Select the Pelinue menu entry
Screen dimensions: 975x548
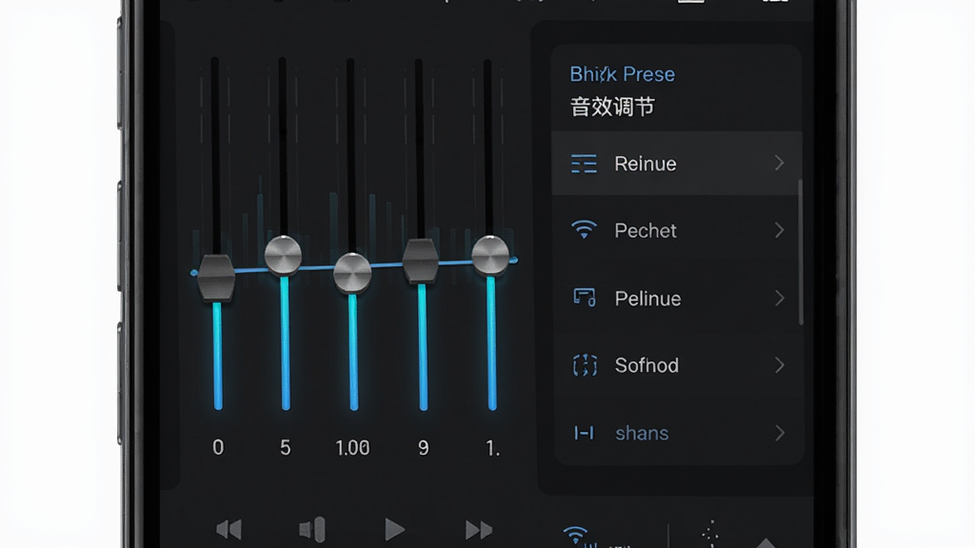point(675,298)
